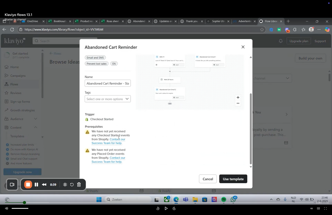The image size is (332, 215).
Task: Click the Upgrade plan button
Action: pos(299,41)
